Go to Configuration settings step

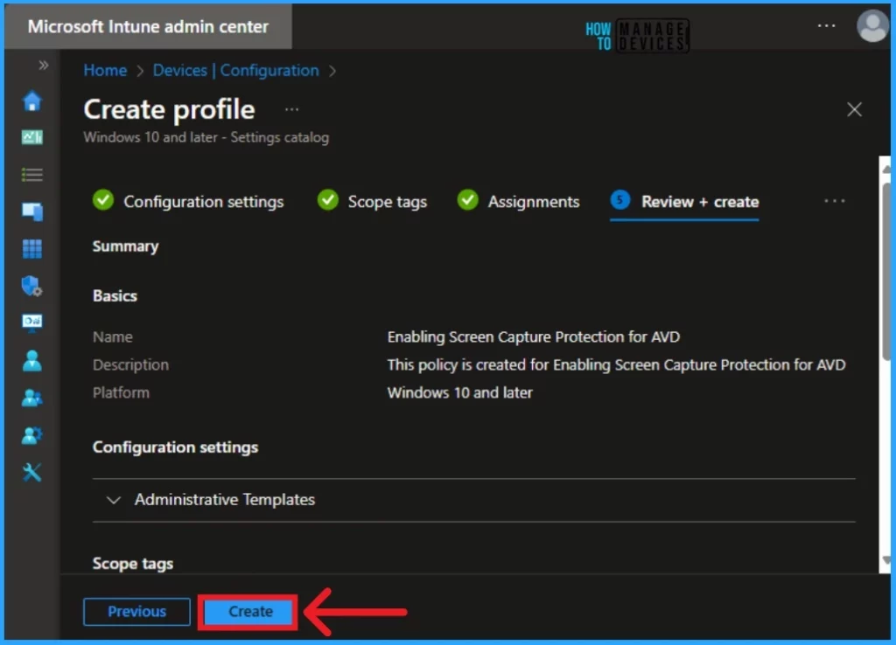188,201
